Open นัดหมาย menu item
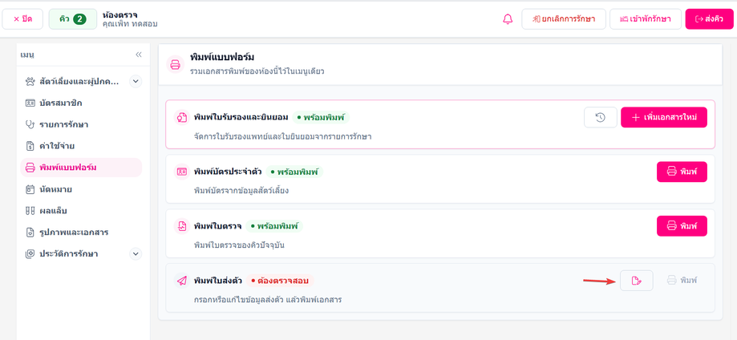 click(81, 189)
